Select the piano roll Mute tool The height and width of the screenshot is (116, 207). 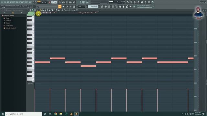[x=50, y=10]
